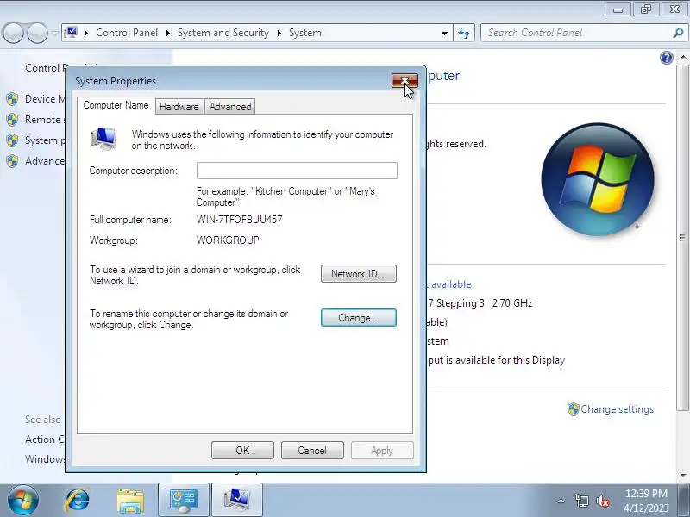Click the System protection shield icon
The width and height of the screenshot is (690, 517).
point(12,140)
